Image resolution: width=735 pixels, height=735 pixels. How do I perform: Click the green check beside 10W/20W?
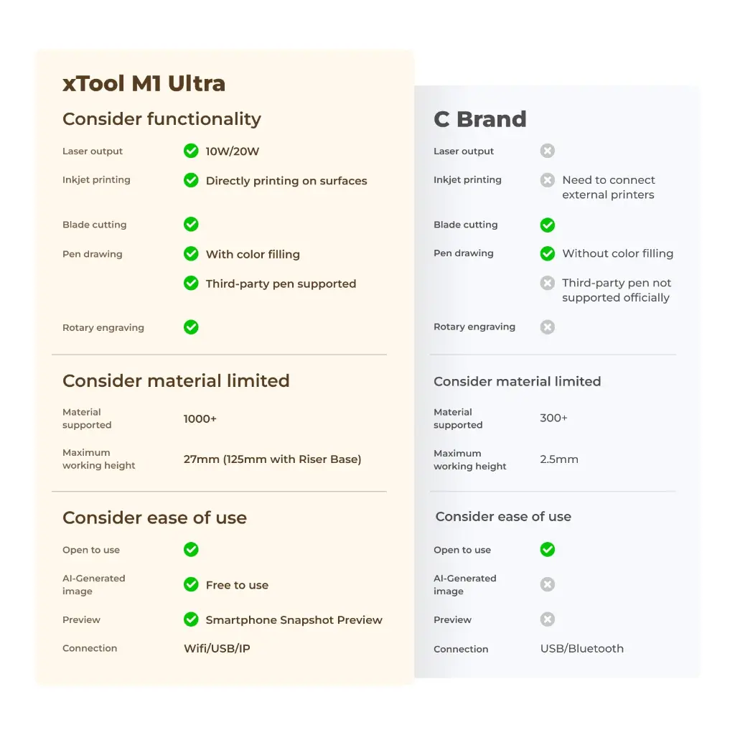coord(191,151)
